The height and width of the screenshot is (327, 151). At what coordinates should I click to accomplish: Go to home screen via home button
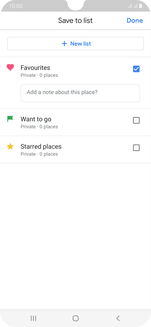[x=75, y=318]
